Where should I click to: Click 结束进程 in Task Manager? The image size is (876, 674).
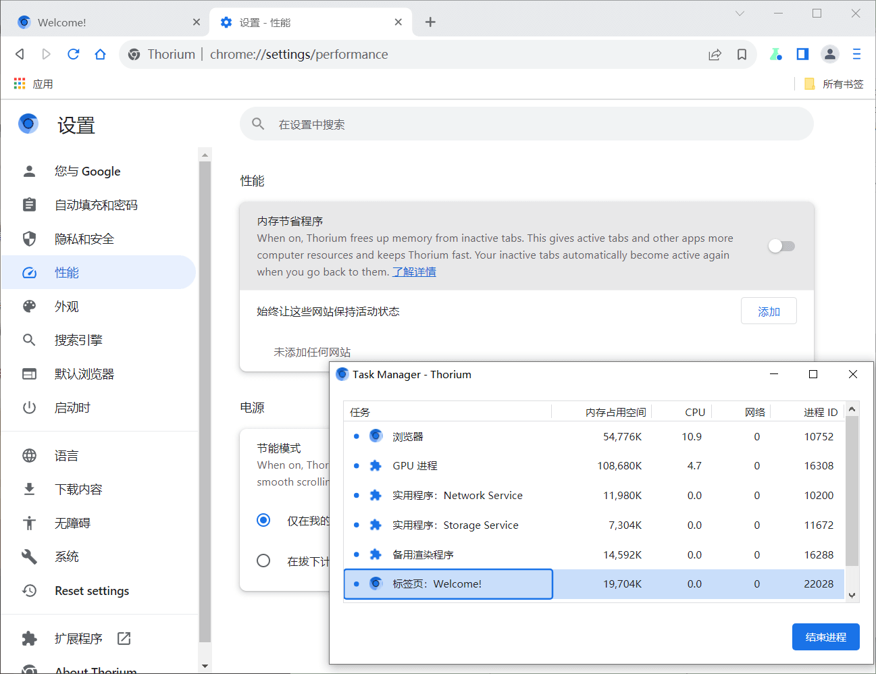pyautogui.click(x=825, y=637)
